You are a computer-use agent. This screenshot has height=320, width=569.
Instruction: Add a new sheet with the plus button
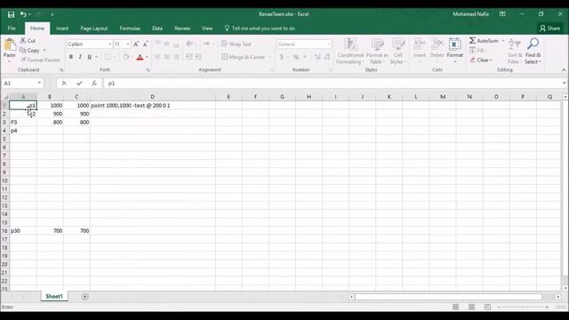tap(85, 296)
